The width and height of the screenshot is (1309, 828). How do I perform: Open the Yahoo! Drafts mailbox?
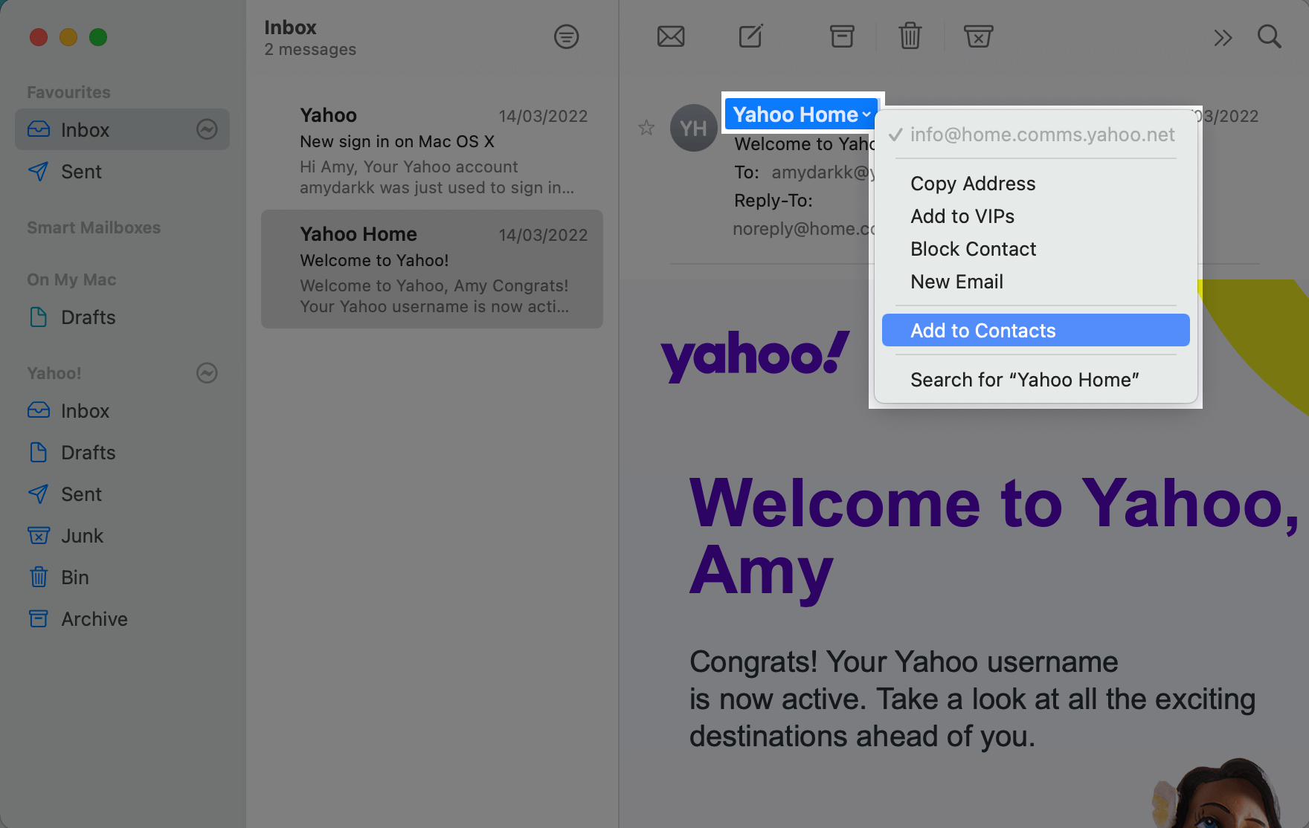point(122,453)
